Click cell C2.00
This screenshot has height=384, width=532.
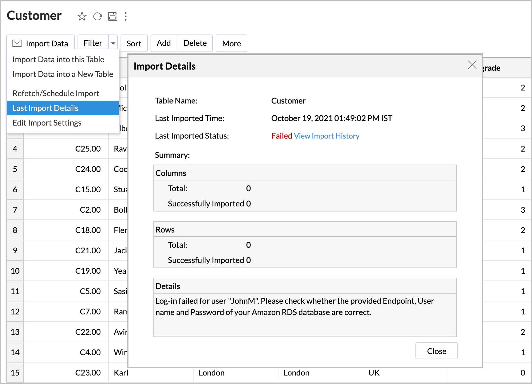coord(66,210)
